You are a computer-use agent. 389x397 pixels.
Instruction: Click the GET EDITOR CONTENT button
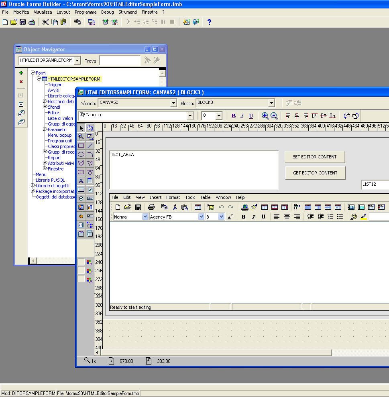[x=315, y=173]
